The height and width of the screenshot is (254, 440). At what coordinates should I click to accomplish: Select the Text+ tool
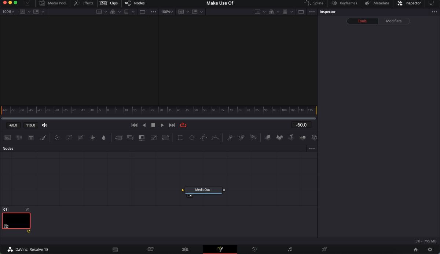31,137
